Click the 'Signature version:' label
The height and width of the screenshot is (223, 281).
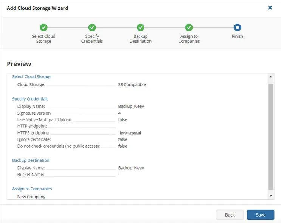[34, 113]
